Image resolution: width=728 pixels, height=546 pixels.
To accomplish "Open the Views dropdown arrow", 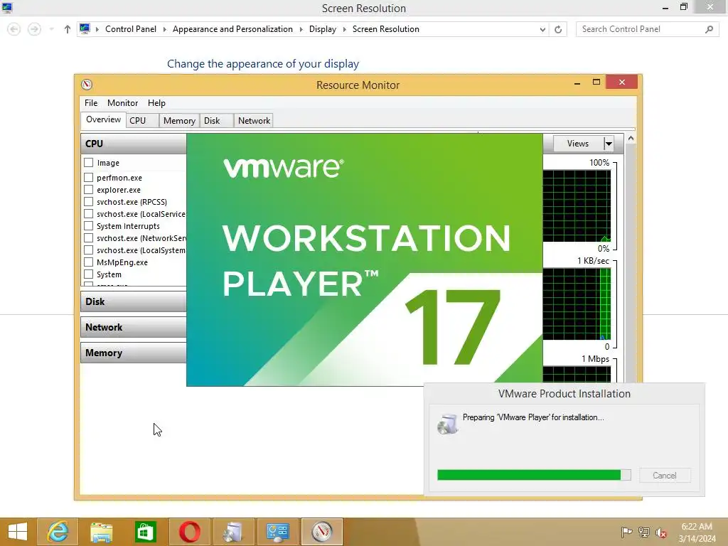I will [x=609, y=144].
